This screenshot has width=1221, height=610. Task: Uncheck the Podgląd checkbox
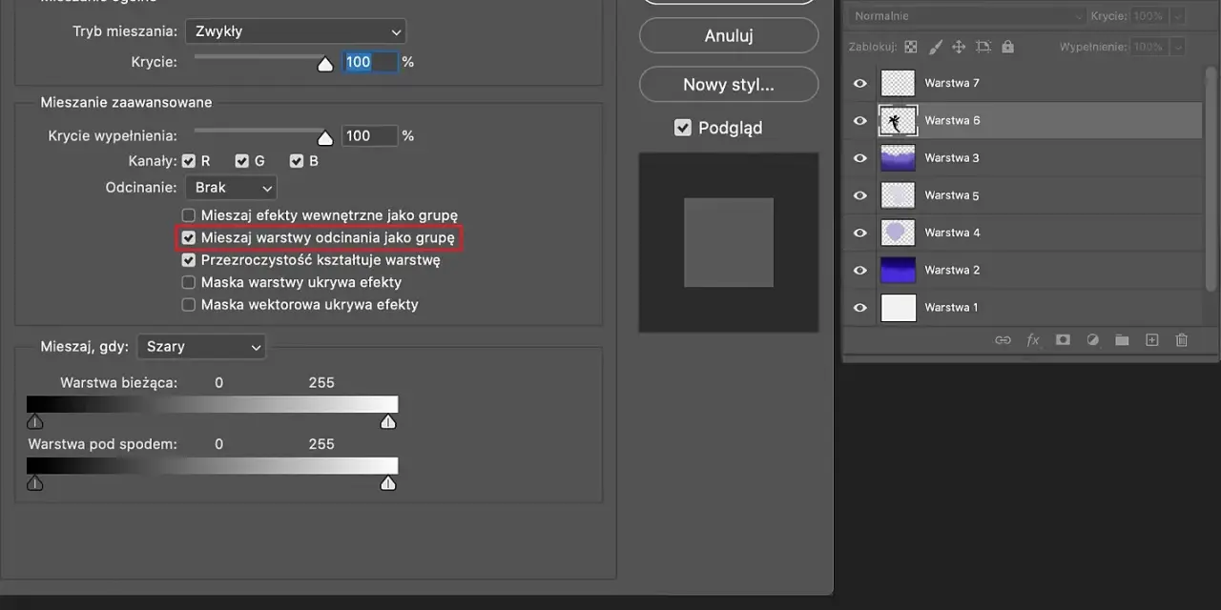point(683,128)
